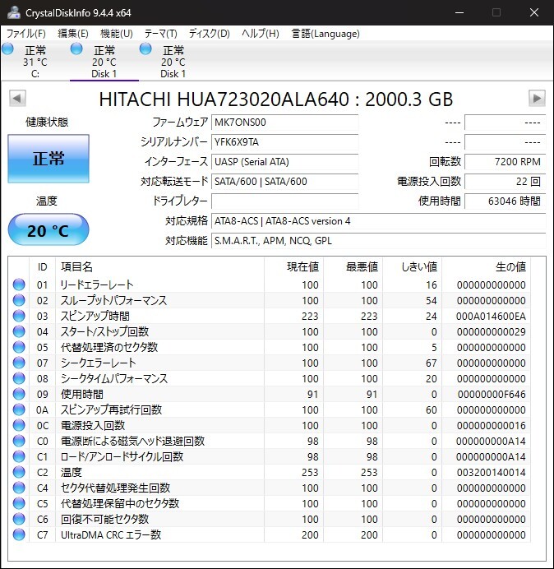Open the 編集(E) menu

tap(73, 34)
